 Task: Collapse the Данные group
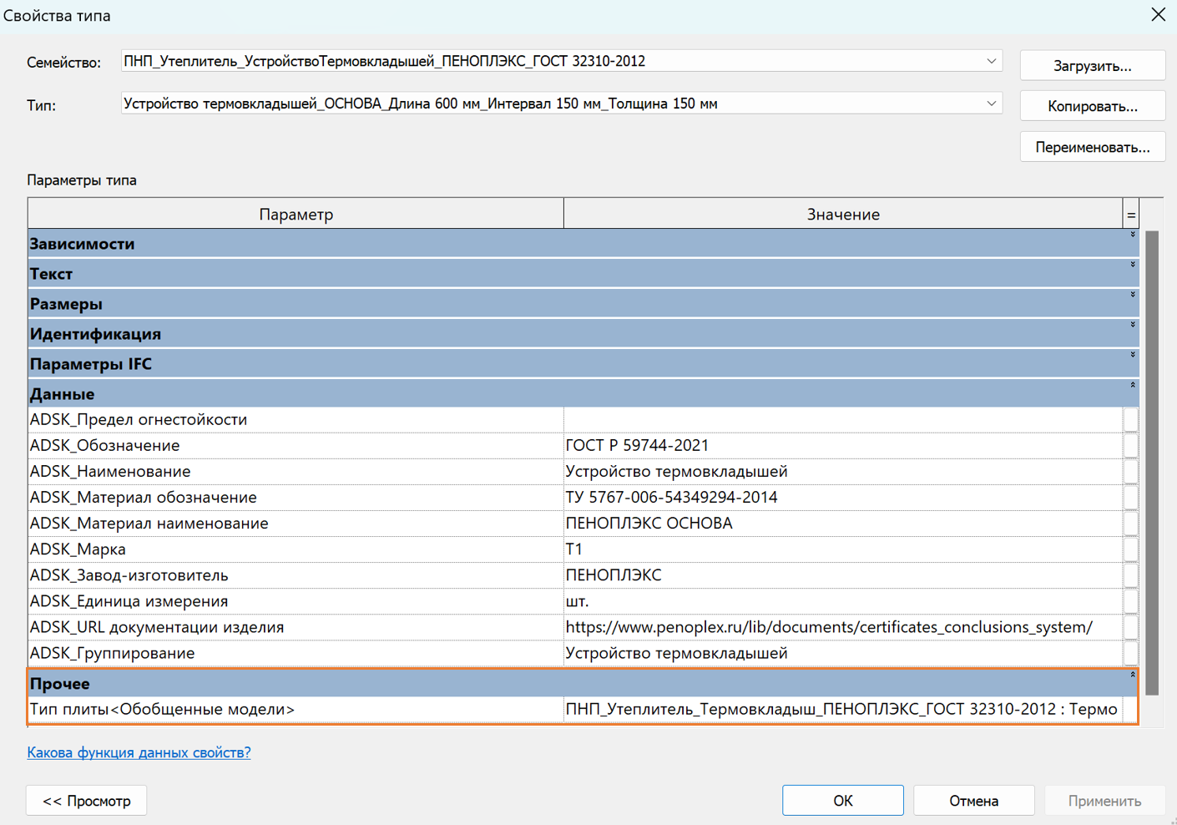pyautogui.click(x=1133, y=386)
